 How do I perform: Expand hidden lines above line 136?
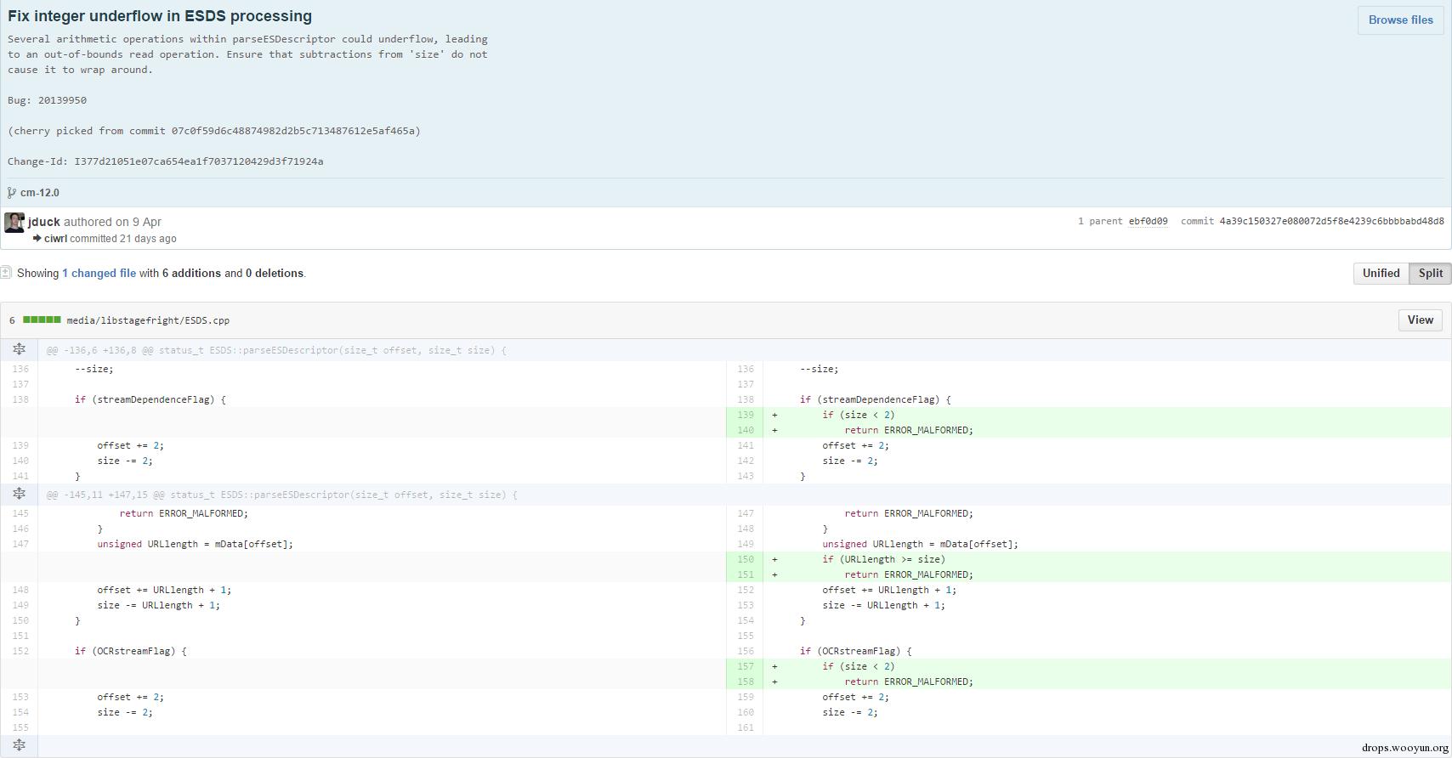pos(19,349)
